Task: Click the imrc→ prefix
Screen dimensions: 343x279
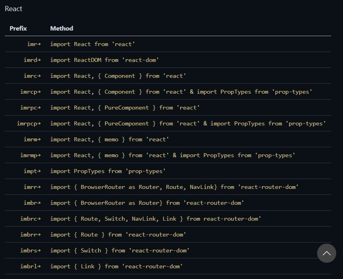Action: pos(32,76)
